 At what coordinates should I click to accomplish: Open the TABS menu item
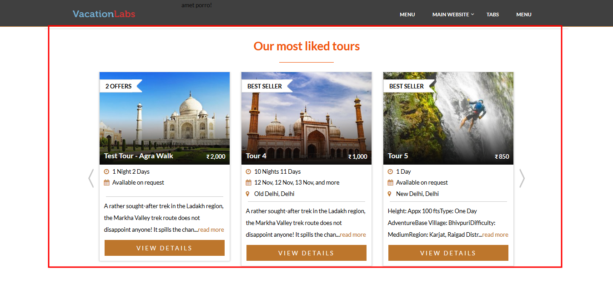tap(492, 15)
